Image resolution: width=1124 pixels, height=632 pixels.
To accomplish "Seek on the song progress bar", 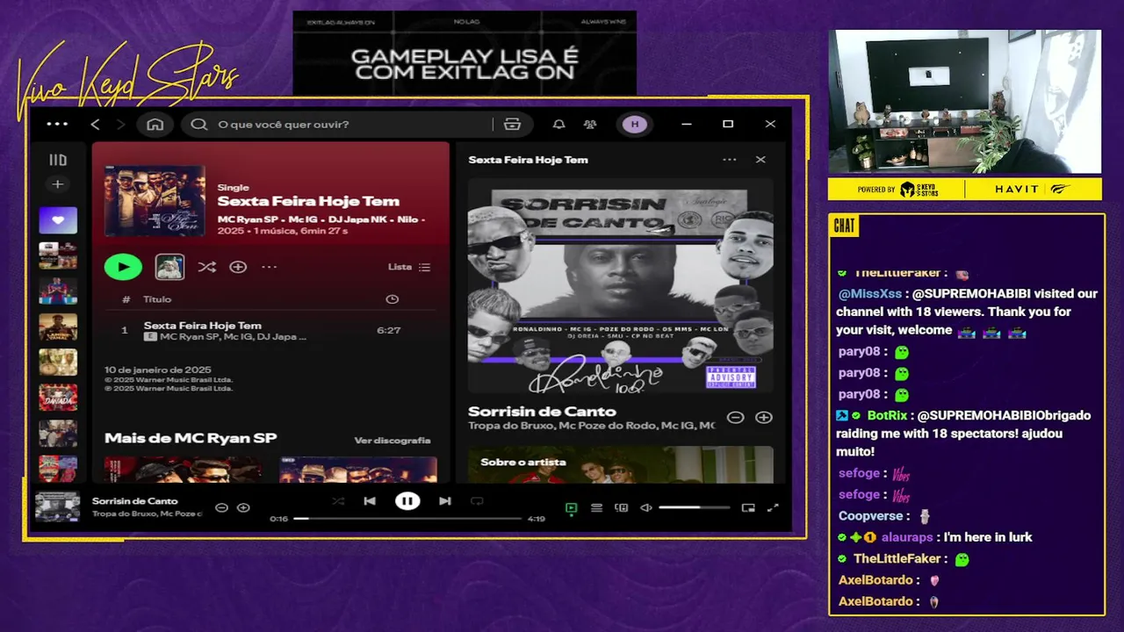I will 407,519.
